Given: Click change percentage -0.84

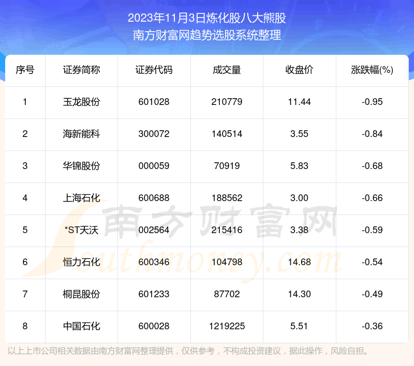Looking at the screenshot, I should pyautogui.click(x=372, y=134).
